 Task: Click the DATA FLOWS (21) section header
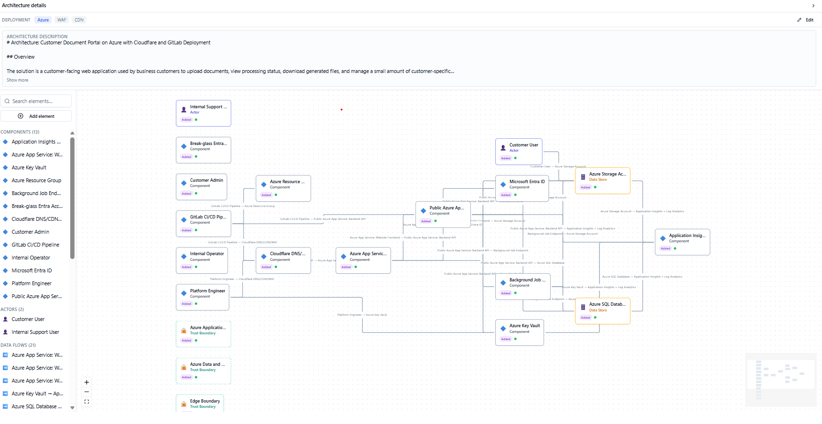(18, 345)
